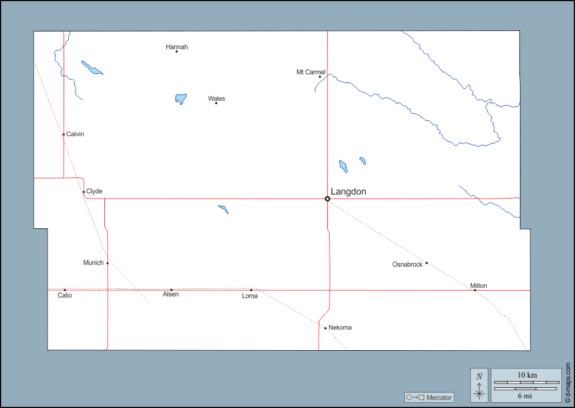Click the north arrow compass icon
Image resolution: width=575 pixels, height=408 pixels.
pos(479,385)
